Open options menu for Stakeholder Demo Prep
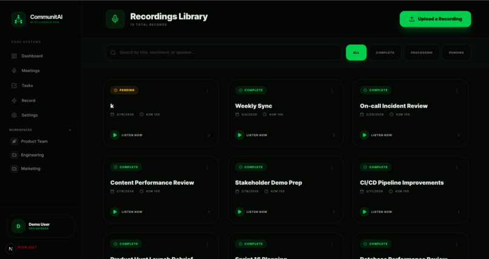The image size is (489, 259). coord(332,168)
